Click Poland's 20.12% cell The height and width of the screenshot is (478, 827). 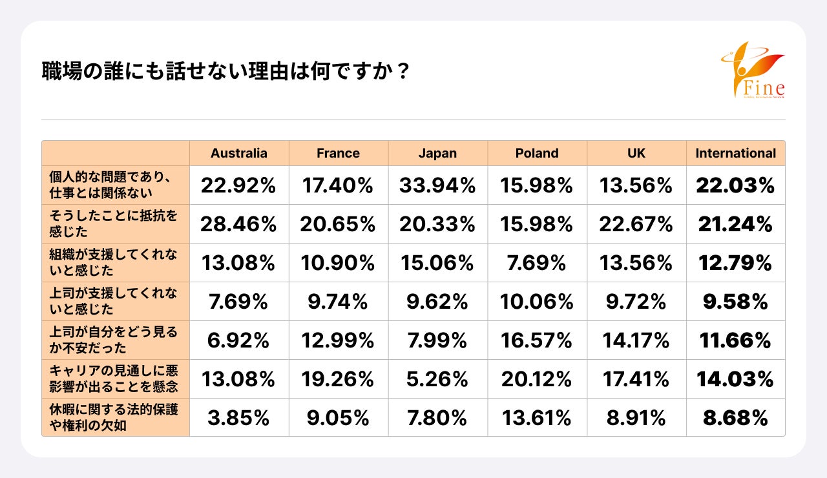tap(537, 380)
